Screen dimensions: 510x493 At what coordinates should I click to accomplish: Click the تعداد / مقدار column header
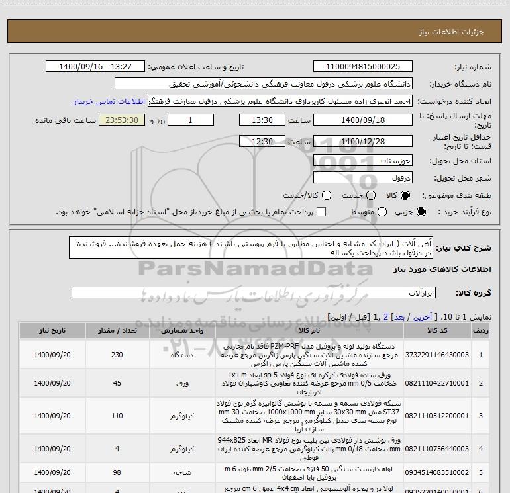click(x=117, y=330)
